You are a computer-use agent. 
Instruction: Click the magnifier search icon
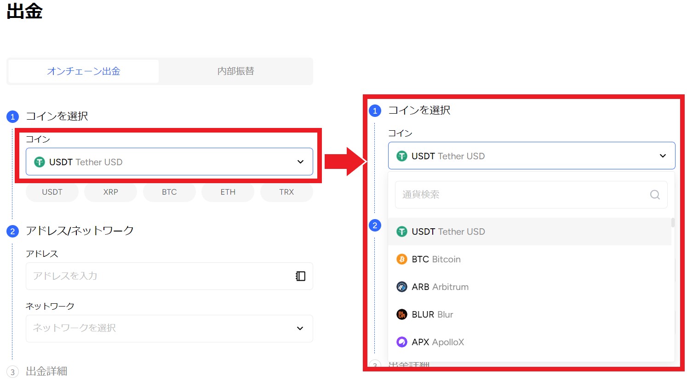pos(655,195)
